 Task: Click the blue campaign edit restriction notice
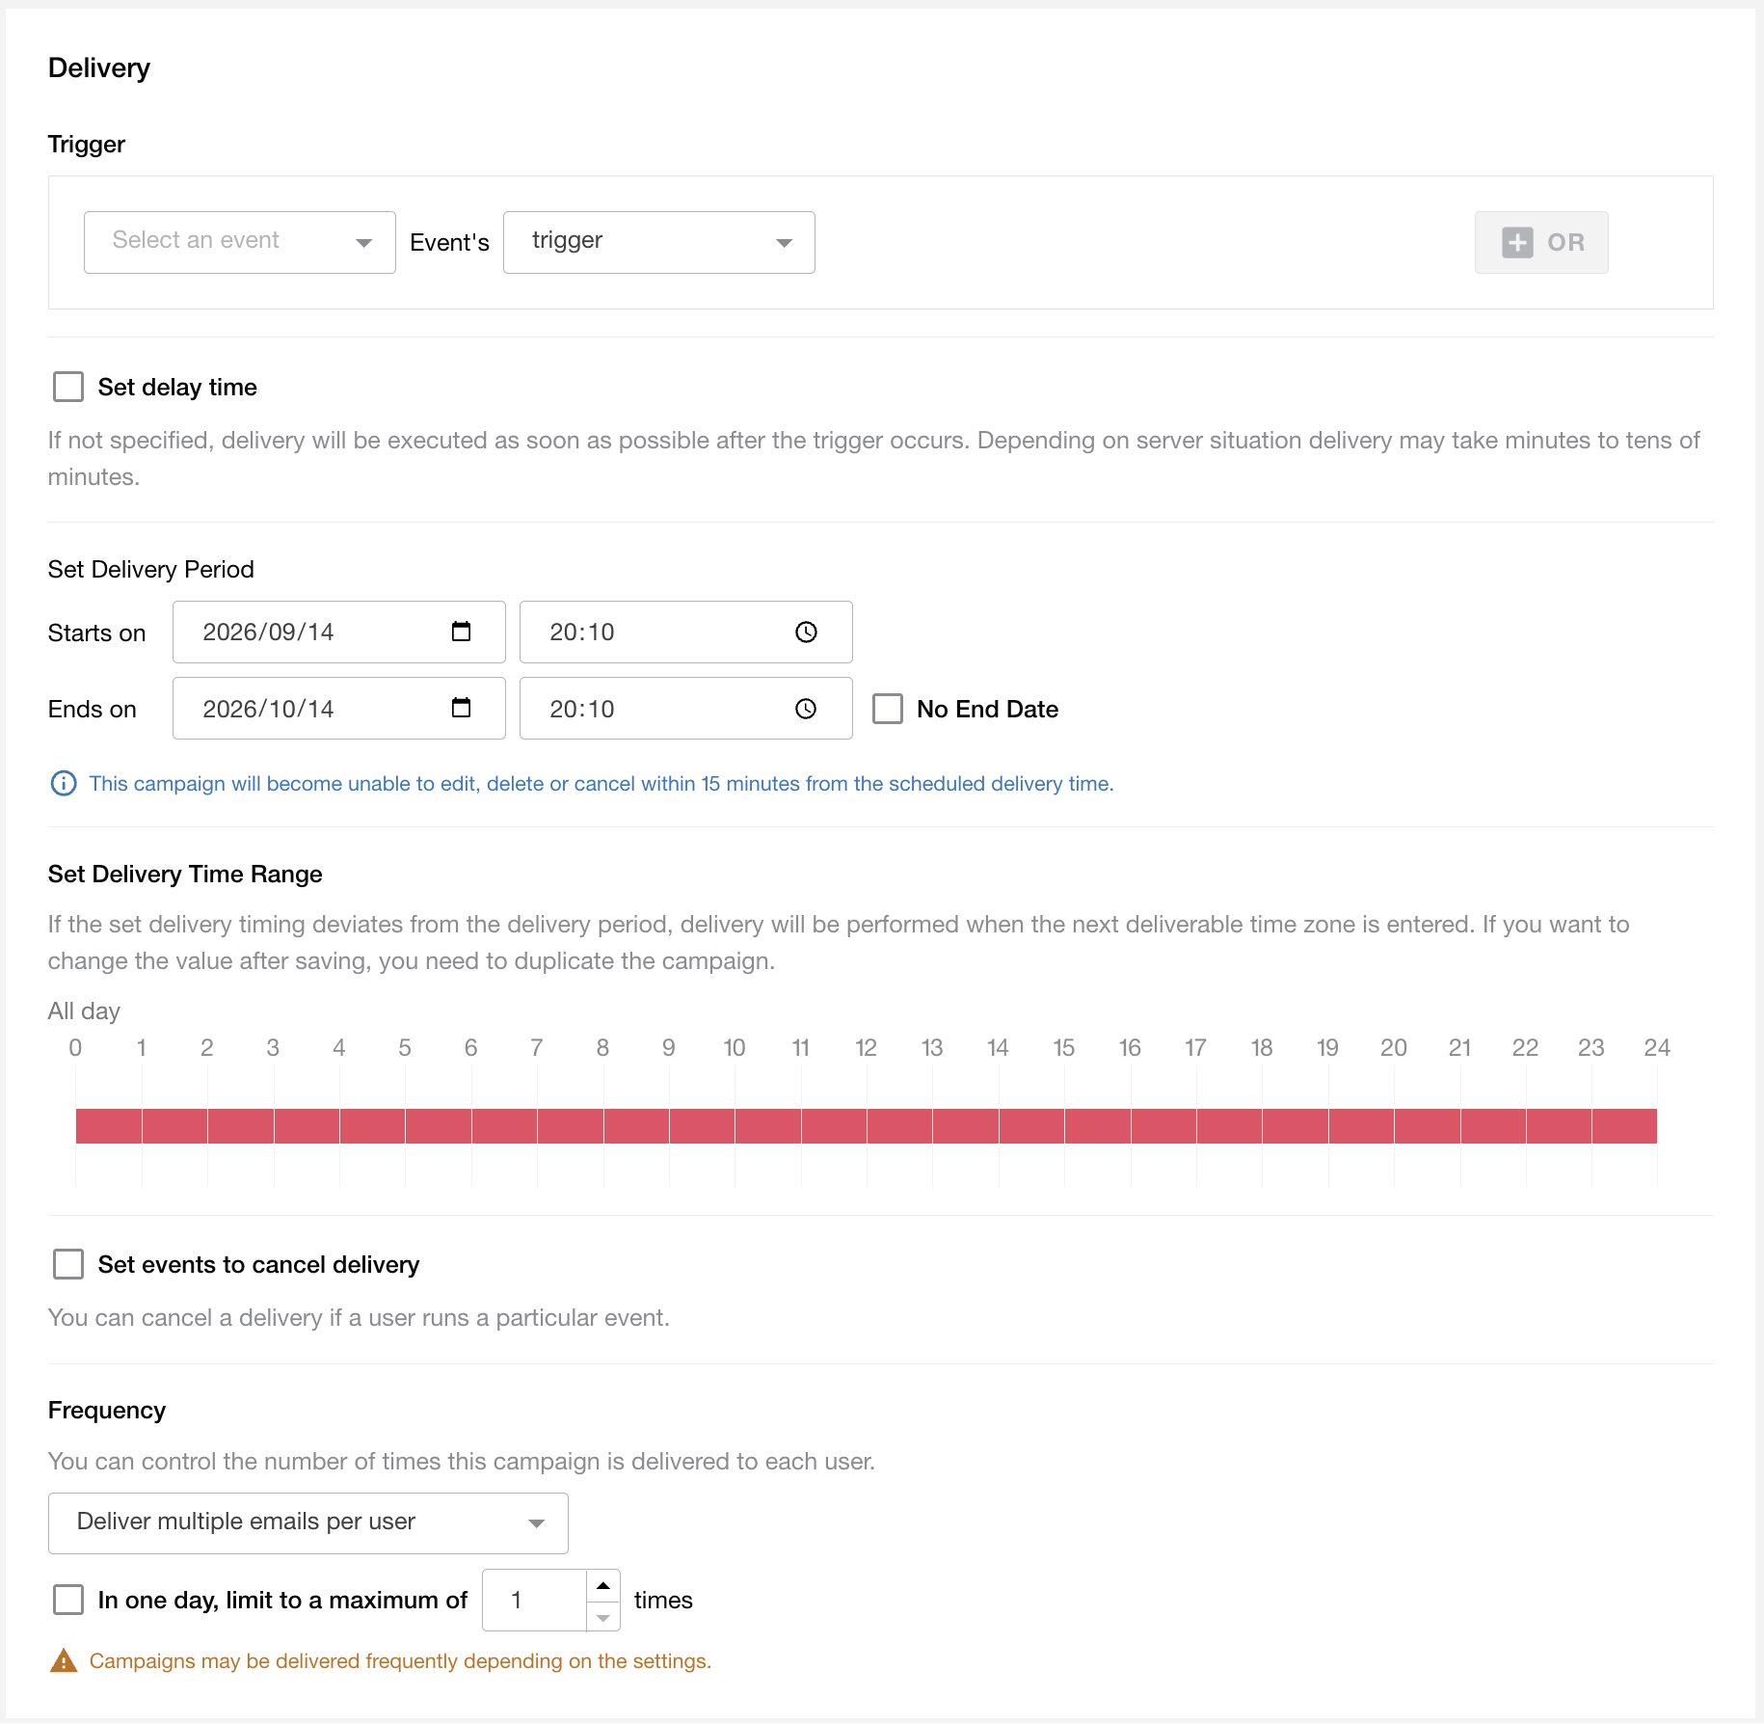(x=601, y=783)
